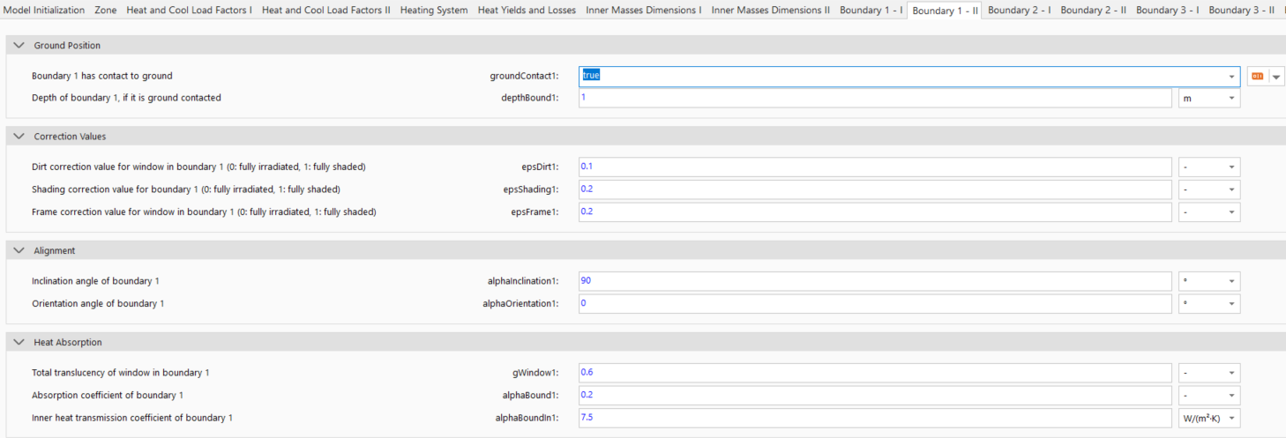
Task: Click the orange icon beside groundContact1 field
Action: click(1257, 76)
